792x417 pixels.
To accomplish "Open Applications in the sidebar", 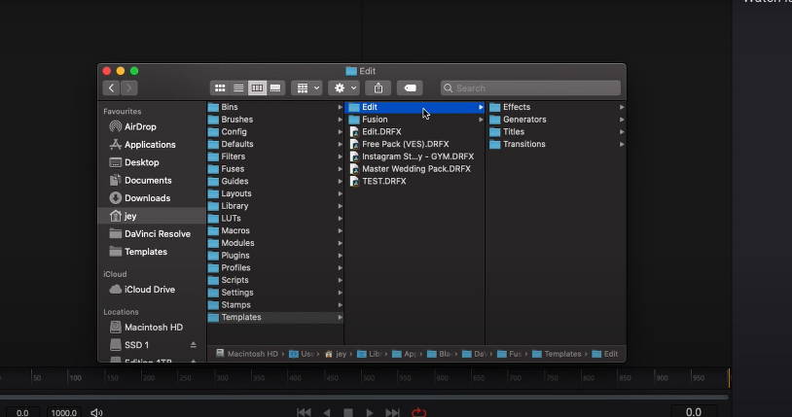I will click(151, 145).
